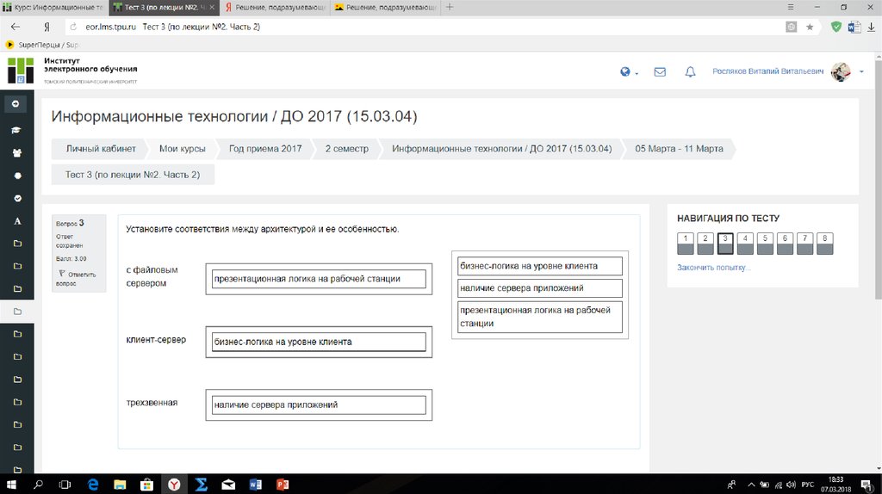
Task: Open the graduation cap sidebar icon
Action: click(x=16, y=130)
